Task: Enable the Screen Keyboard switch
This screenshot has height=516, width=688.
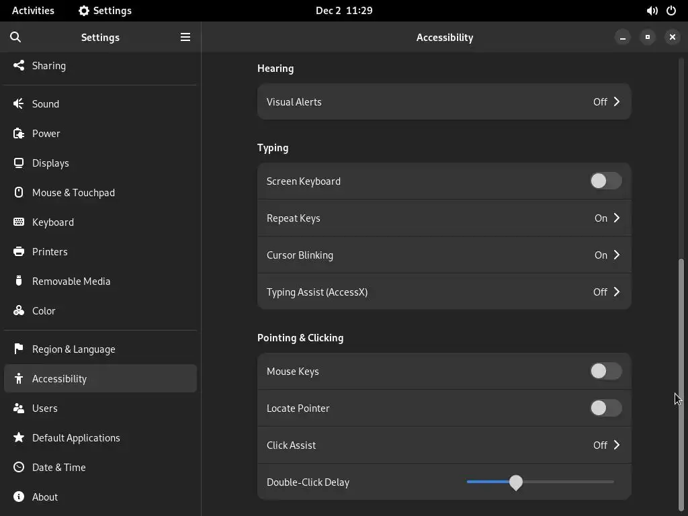Action: (x=605, y=181)
